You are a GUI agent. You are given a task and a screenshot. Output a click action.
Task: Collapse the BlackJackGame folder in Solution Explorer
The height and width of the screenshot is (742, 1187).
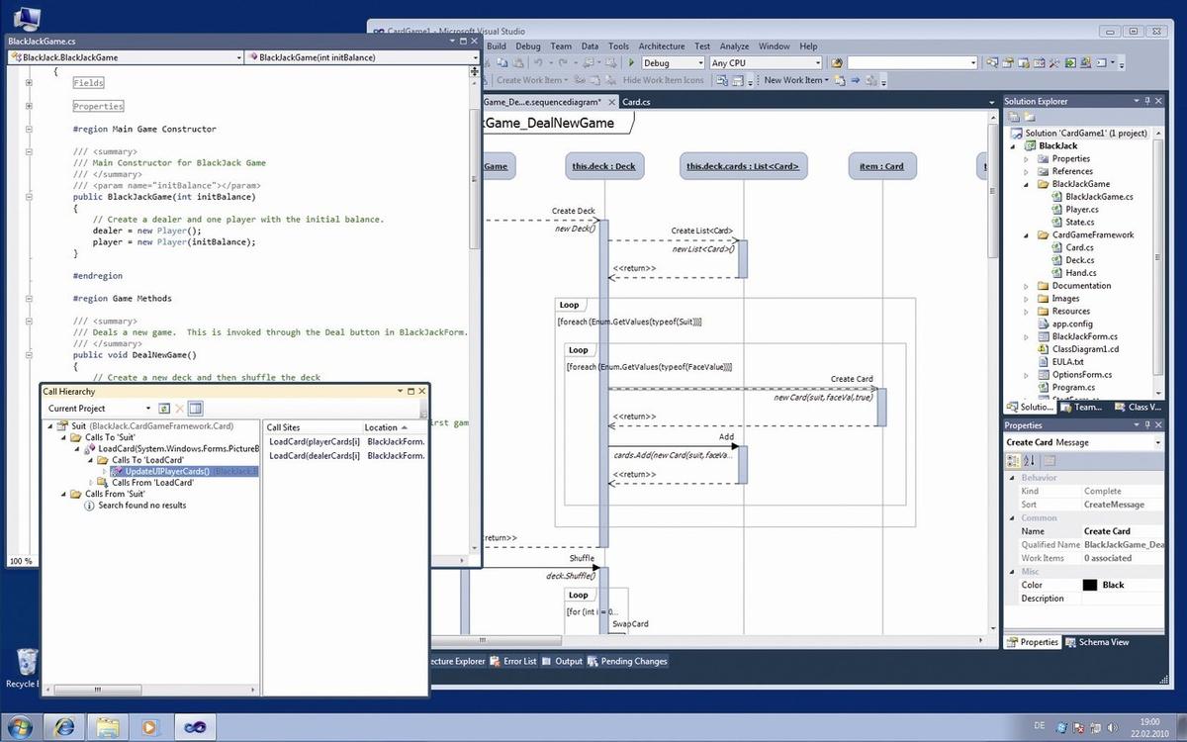click(x=1026, y=184)
